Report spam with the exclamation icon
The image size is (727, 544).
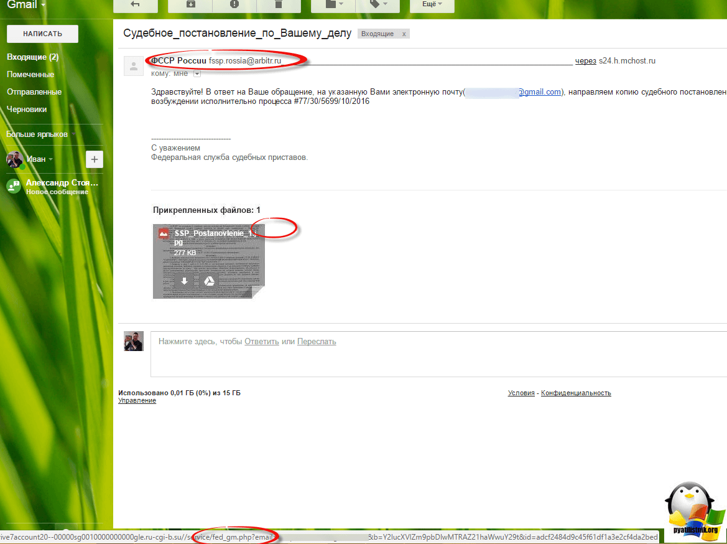click(234, 5)
